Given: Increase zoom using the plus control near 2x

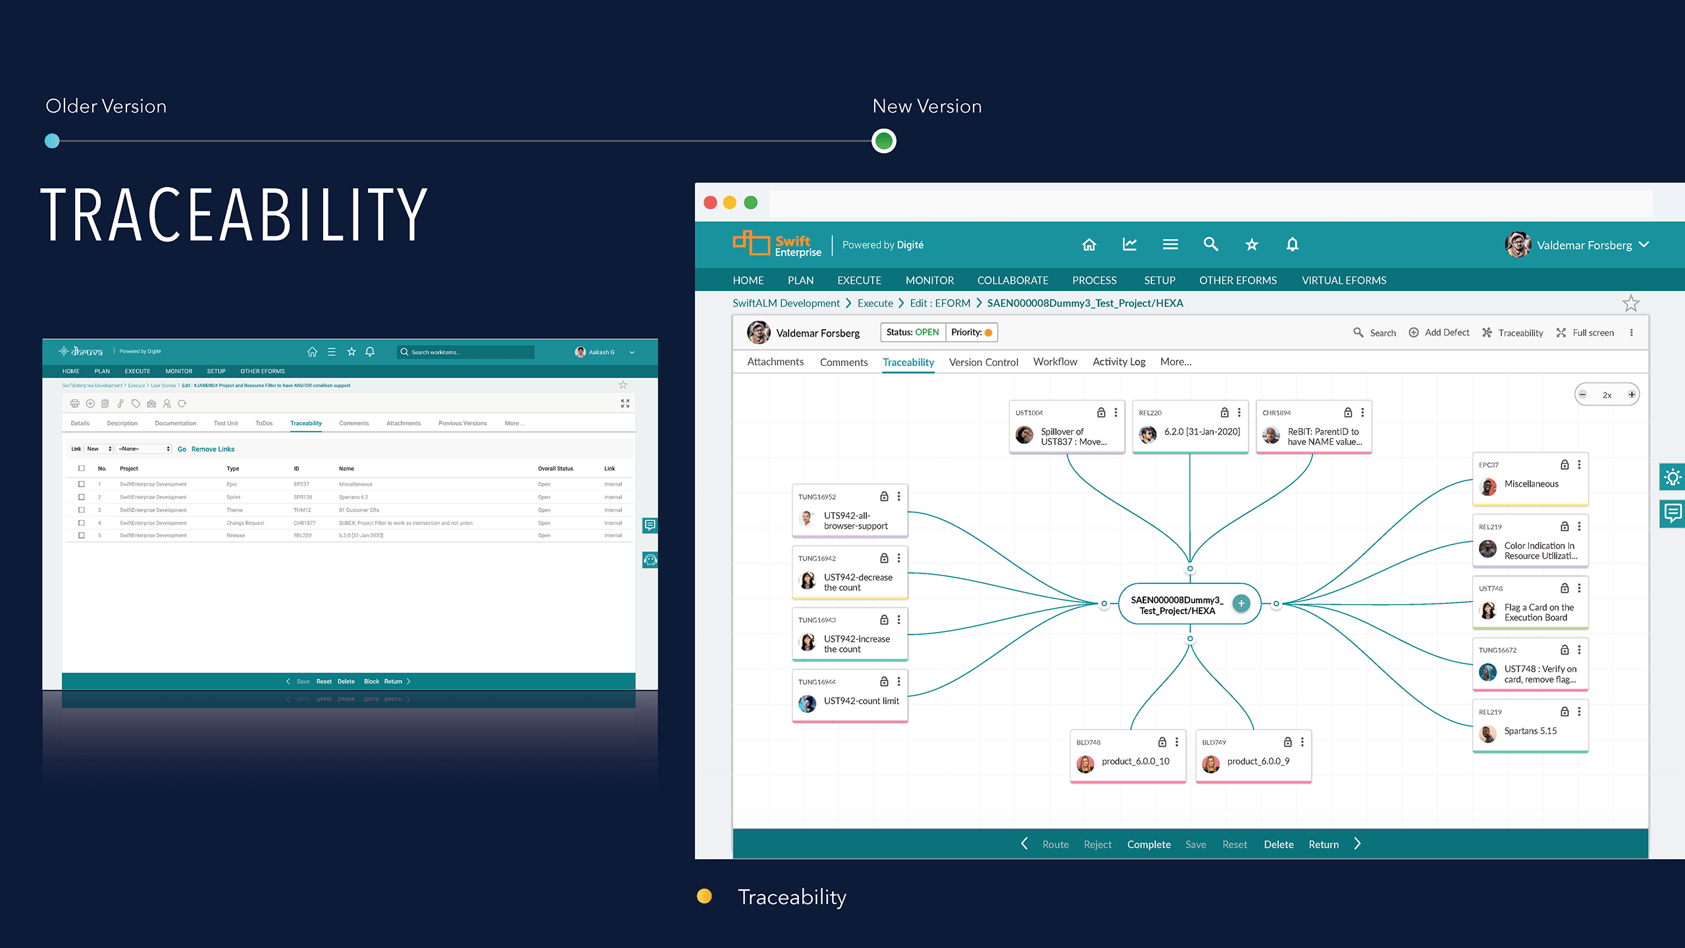Looking at the screenshot, I should coord(1632,394).
